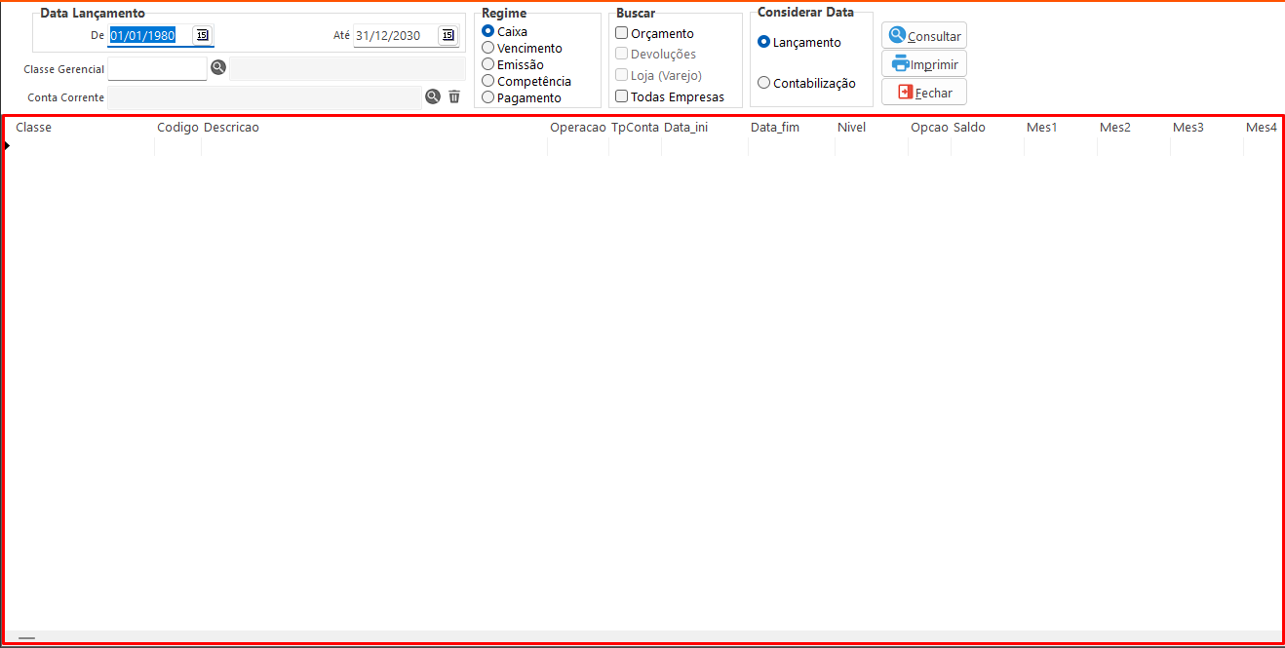Close the window with Fechar

click(923, 92)
